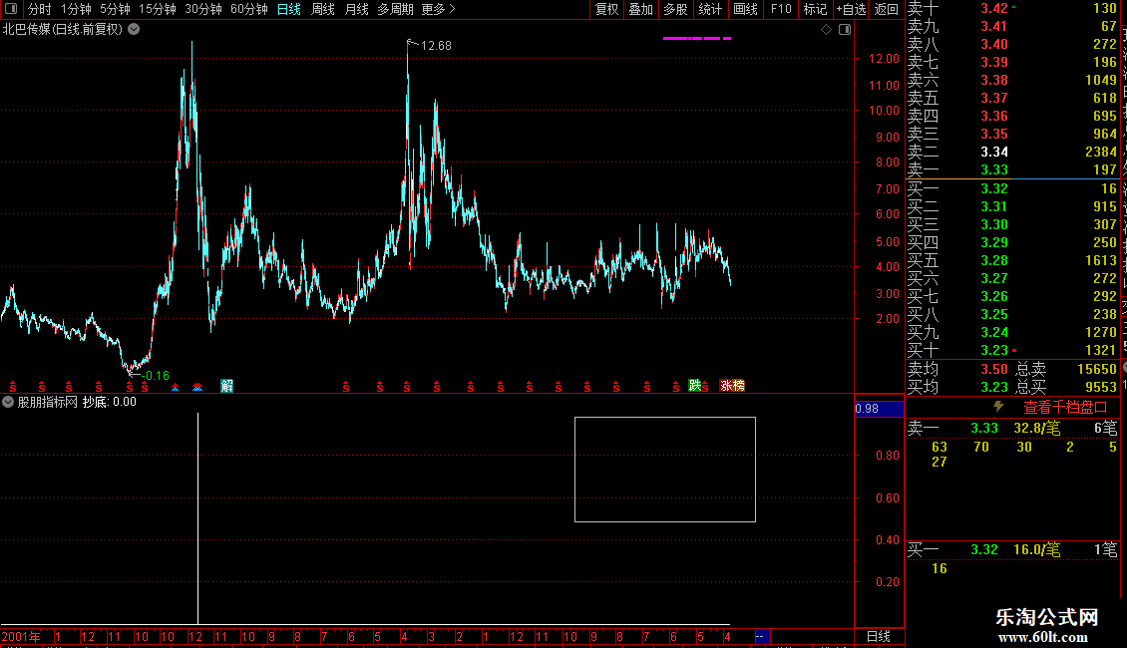Select the 卖五 3.37 order row
The height and width of the screenshot is (648, 1127).
click(1012, 99)
